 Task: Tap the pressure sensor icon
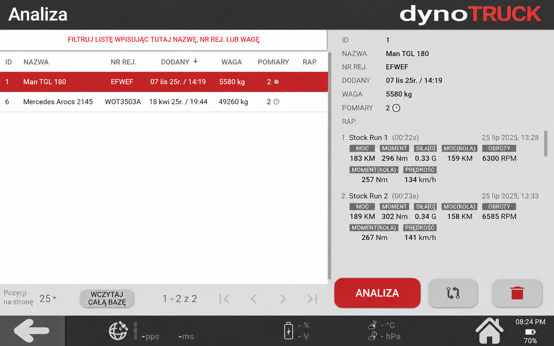click(373, 336)
